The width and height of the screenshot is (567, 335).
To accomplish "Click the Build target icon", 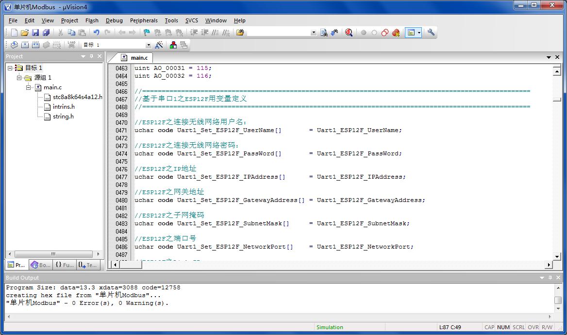I will click(25, 45).
